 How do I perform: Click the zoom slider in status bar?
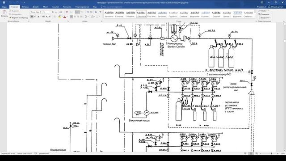coord(272,153)
